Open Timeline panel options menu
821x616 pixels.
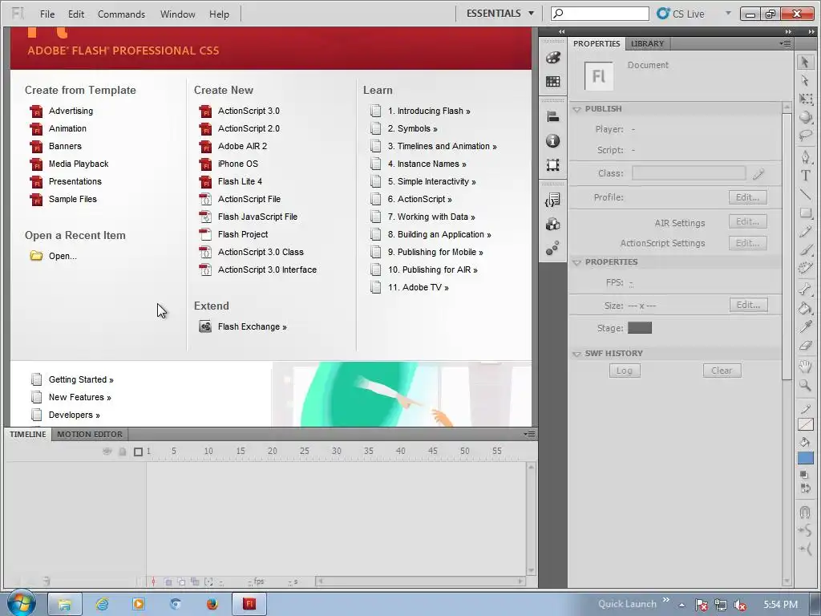point(529,434)
